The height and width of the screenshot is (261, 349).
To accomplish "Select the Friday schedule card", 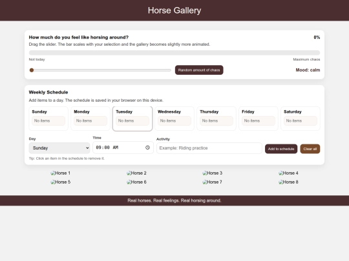I will pyautogui.click(x=259, y=119).
